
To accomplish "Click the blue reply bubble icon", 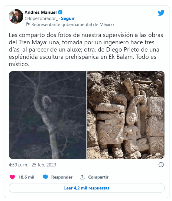I will 45,177.
